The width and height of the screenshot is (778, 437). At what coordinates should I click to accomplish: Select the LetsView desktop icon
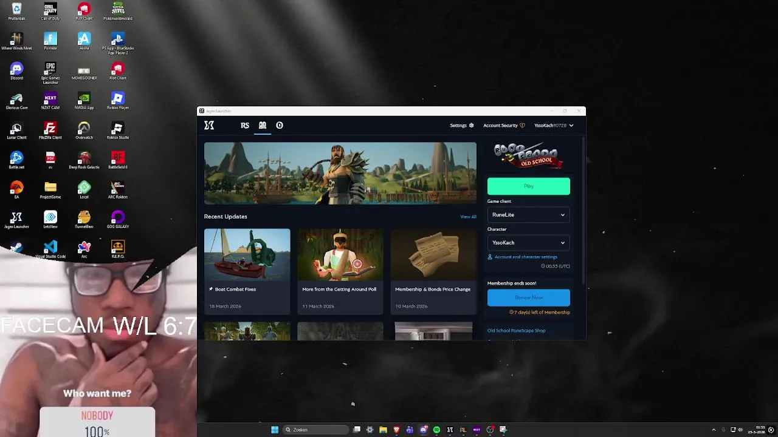[x=50, y=220]
